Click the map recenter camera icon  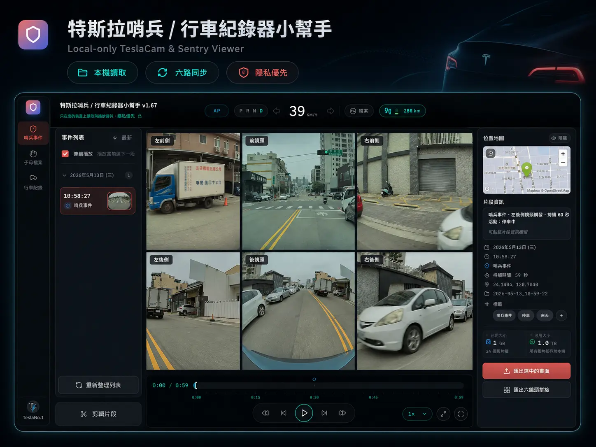(490, 154)
